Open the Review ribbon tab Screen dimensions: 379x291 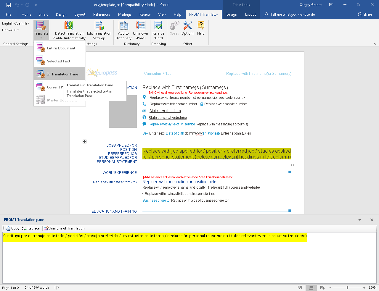[x=145, y=14]
